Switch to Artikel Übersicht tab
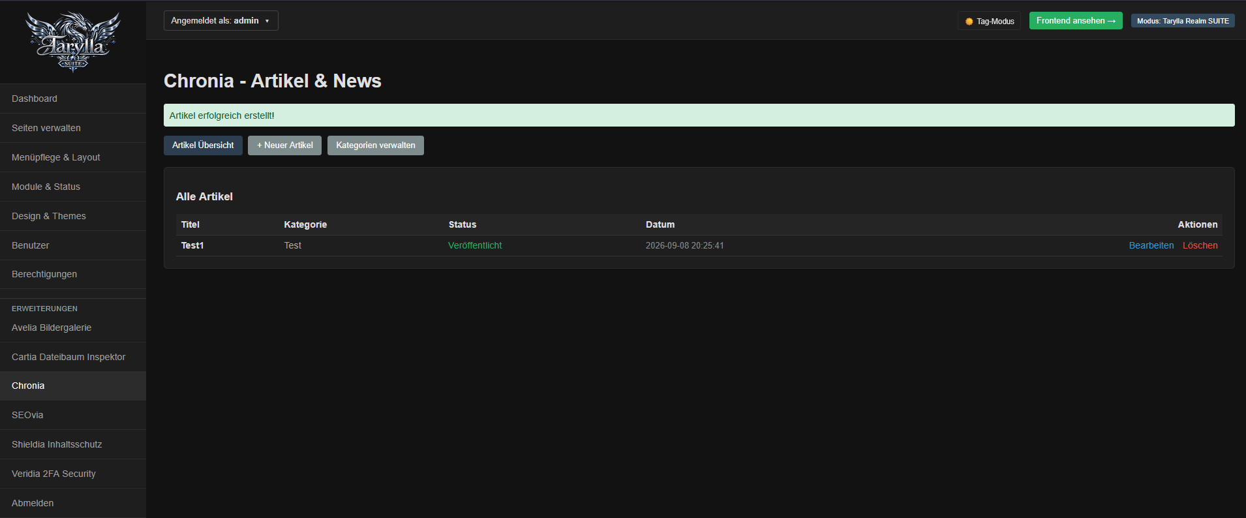The width and height of the screenshot is (1246, 518). click(x=203, y=145)
